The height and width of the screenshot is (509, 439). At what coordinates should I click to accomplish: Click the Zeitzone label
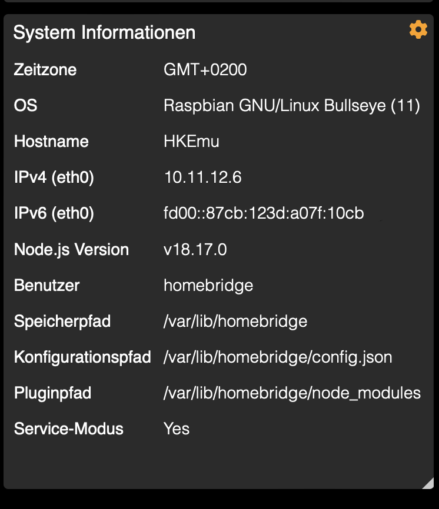click(x=45, y=70)
